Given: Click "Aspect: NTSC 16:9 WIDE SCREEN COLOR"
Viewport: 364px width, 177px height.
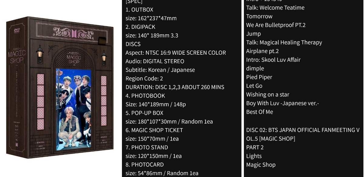Looking at the screenshot, I should (176, 53).
